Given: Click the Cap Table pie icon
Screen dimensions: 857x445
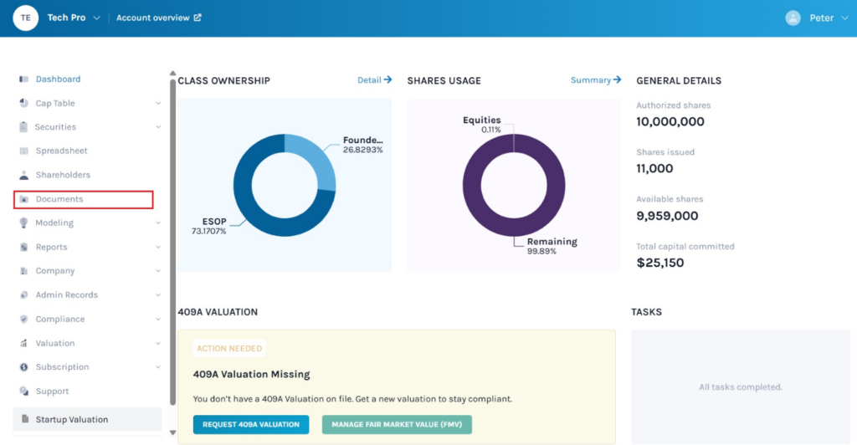Looking at the screenshot, I should [23, 104].
